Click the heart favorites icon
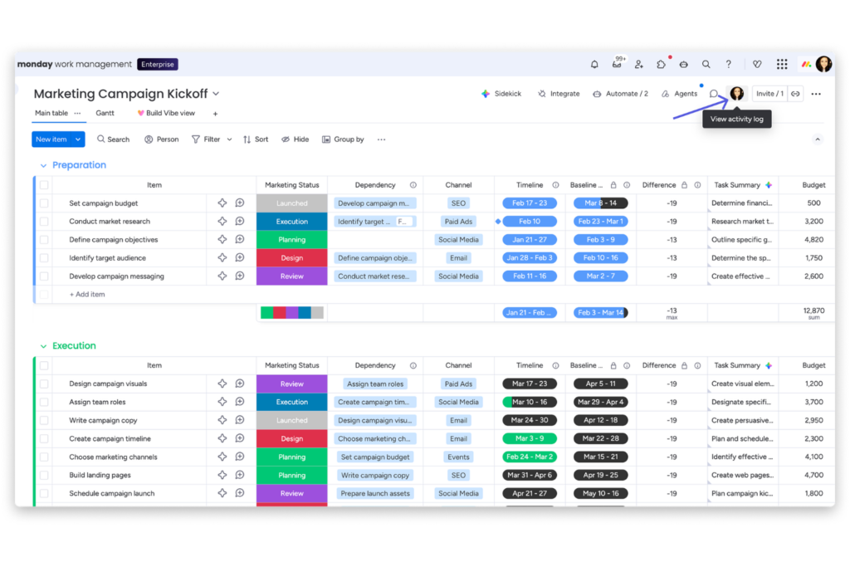This screenshot has width=850, height=567. [757, 65]
